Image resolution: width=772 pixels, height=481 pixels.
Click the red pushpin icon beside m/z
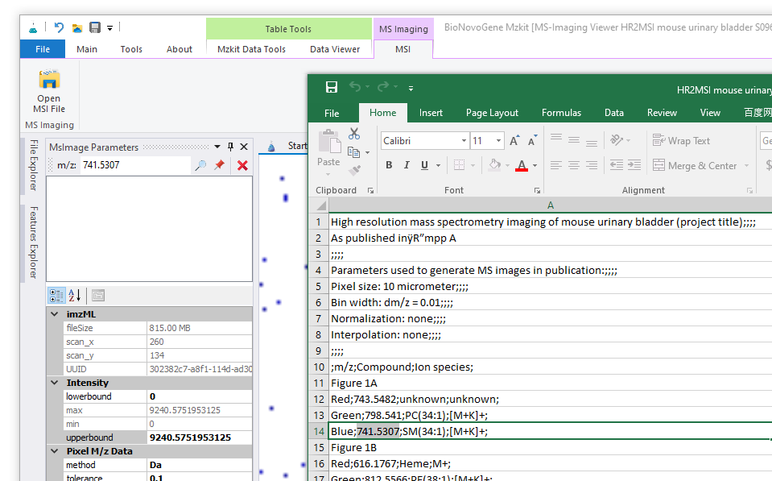[219, 165]
